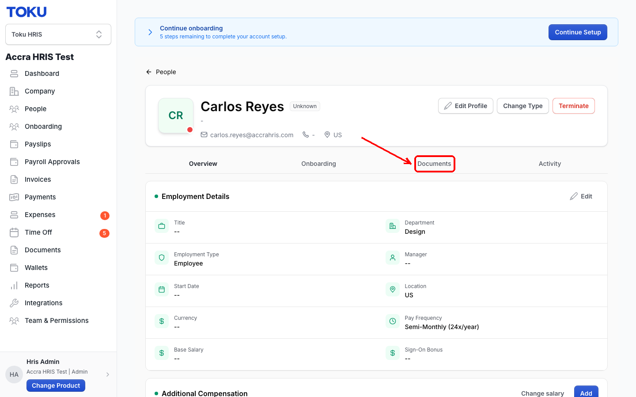Image resolution: width=636 pixels, height=397 pixels.
Task: Click the location pin icon beside US
Action: pyautogui.click(x=327, y=135)
